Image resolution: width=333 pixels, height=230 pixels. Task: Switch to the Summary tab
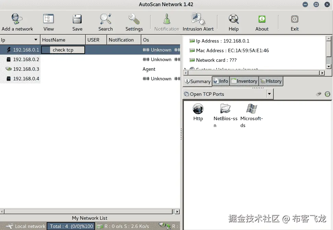[198, 81]
